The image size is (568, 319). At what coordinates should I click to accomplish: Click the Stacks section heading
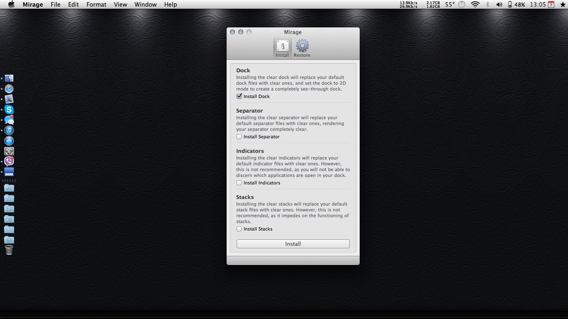coord(245,197)
